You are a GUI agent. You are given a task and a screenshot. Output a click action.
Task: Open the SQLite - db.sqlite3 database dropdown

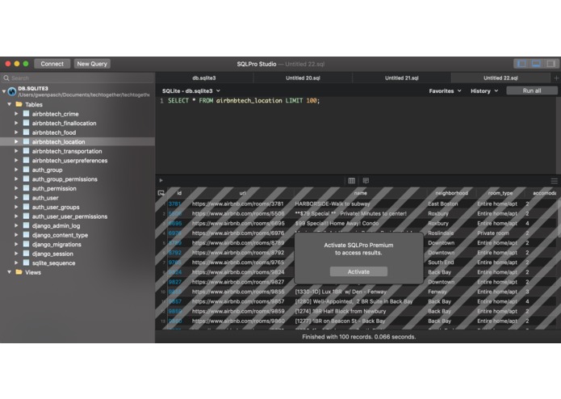point(191,91)
